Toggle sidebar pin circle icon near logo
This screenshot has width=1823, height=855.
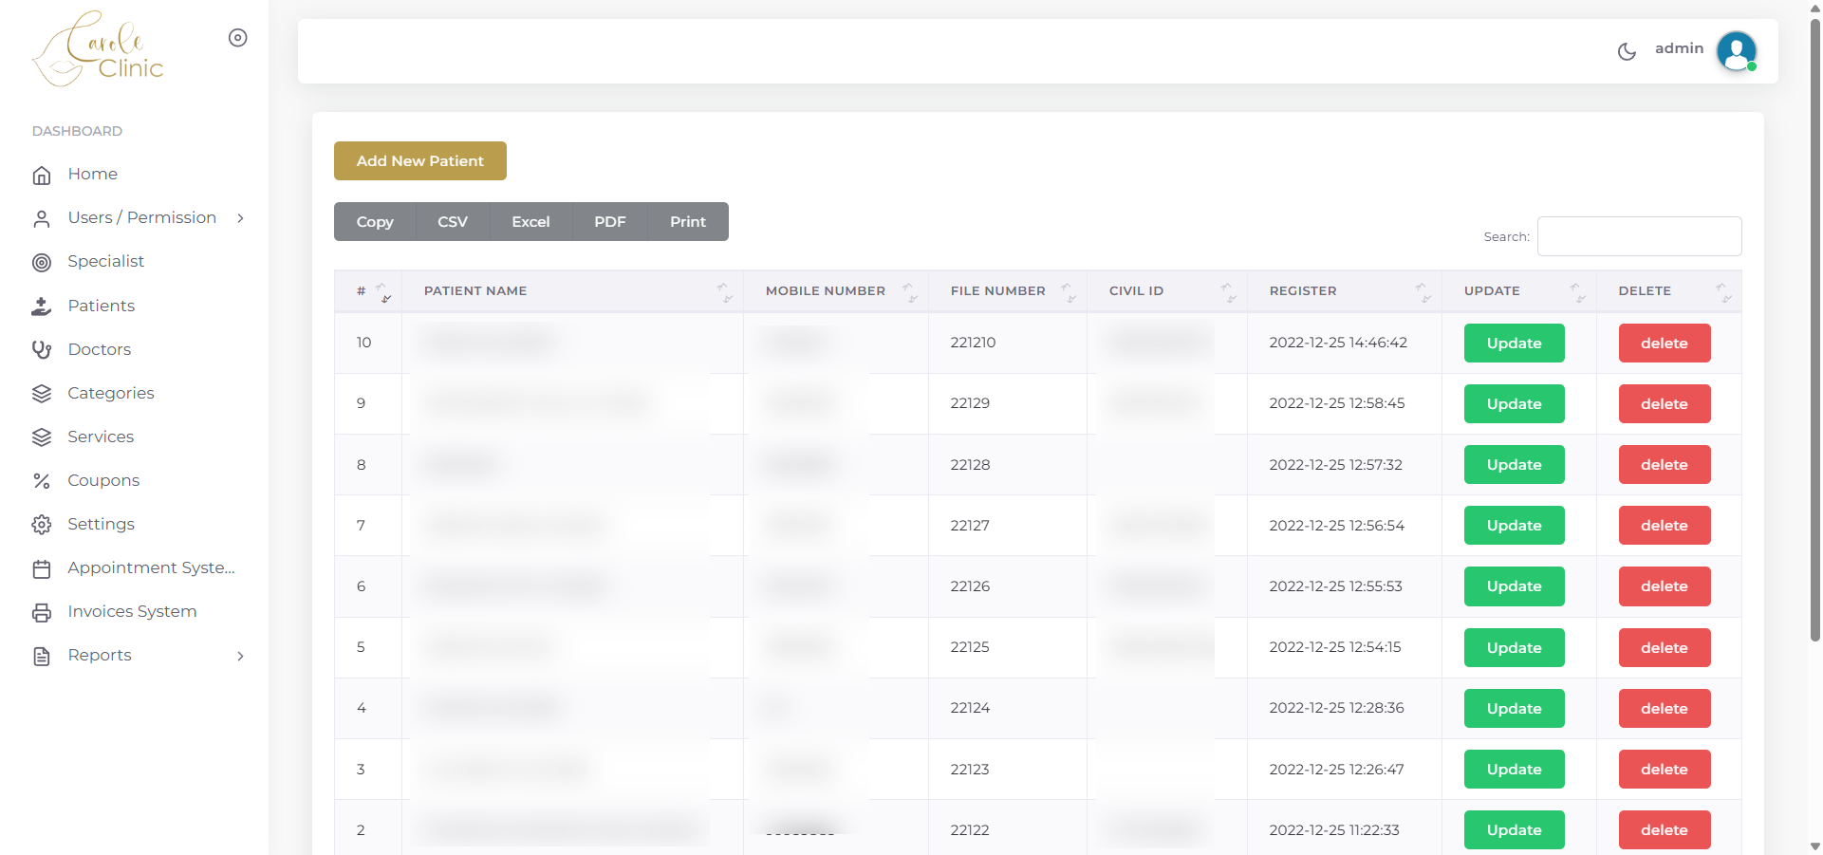(x=238, y=38)
